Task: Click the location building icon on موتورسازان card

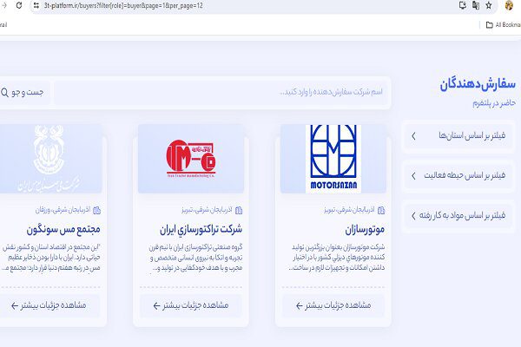Action: 381,210
